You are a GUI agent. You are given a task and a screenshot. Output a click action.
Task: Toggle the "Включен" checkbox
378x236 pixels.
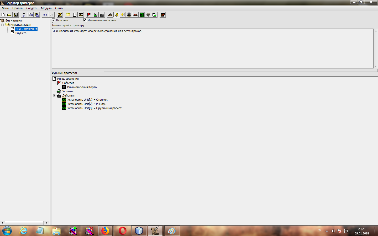(x=53, y=20)
